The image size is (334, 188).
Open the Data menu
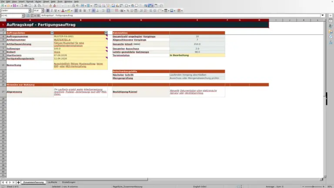click(x=53, y=1)
